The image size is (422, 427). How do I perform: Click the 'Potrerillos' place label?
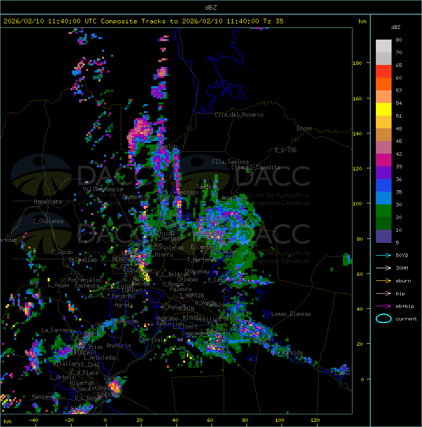pyautogui.click(x=85, y=280)
